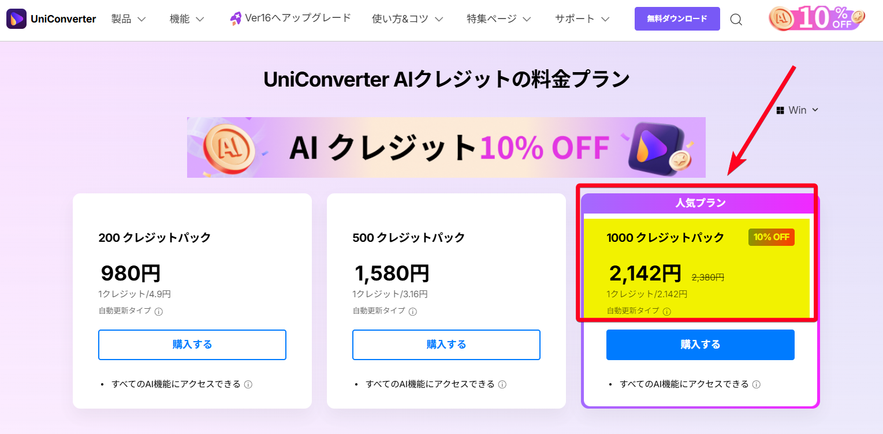
Task: Click info icon after 500 pack AI機能 text
Action: pyautogui.click(x=502, y=384)
